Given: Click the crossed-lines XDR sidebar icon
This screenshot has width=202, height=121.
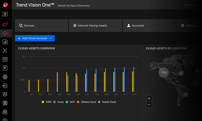Looking at the screenshot, I should click(5, 51).
